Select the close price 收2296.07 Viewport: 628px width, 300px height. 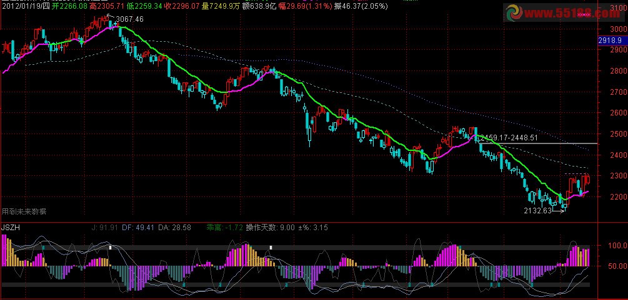pyautogui.click(x=181, y=6)
